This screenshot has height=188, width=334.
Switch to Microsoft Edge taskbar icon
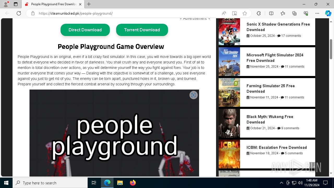pos(107,183)
